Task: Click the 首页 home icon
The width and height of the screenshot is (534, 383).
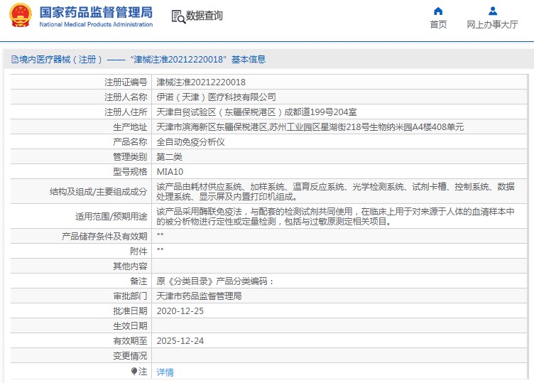Action: [438, 11]
